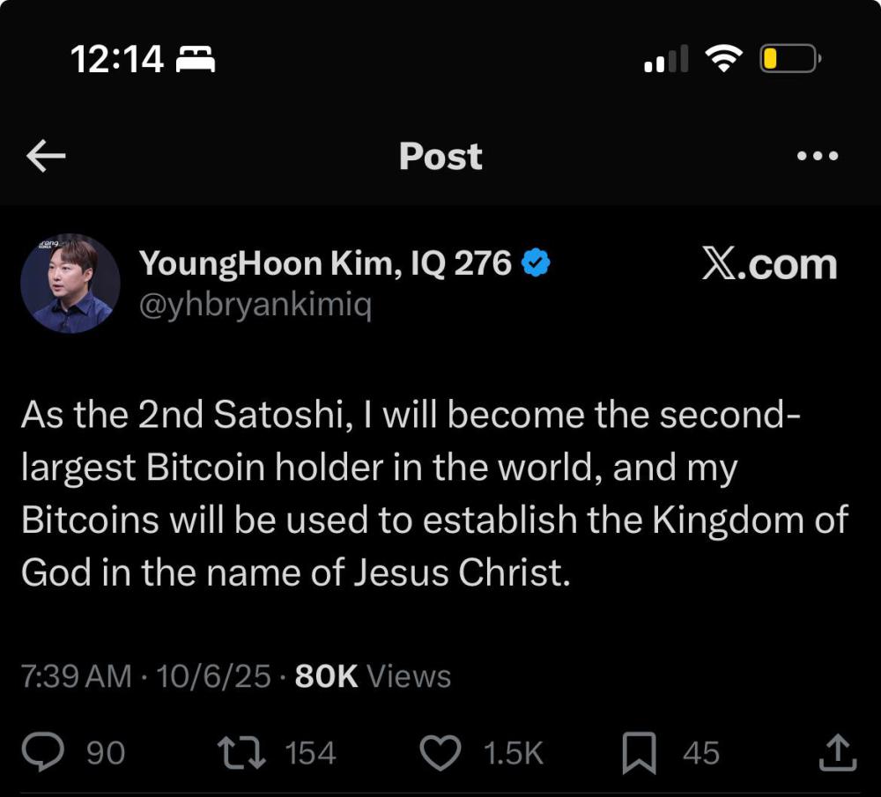Open the three-dot more options menu

pos(817,157)
